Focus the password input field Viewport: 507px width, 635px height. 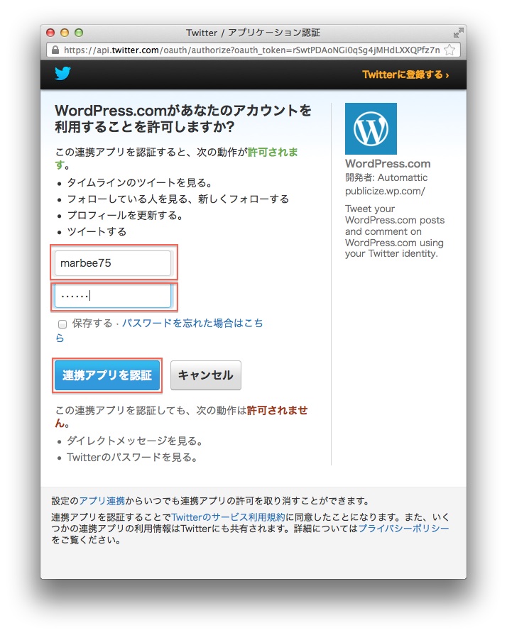pyautogui.click(x=113, y=296)
